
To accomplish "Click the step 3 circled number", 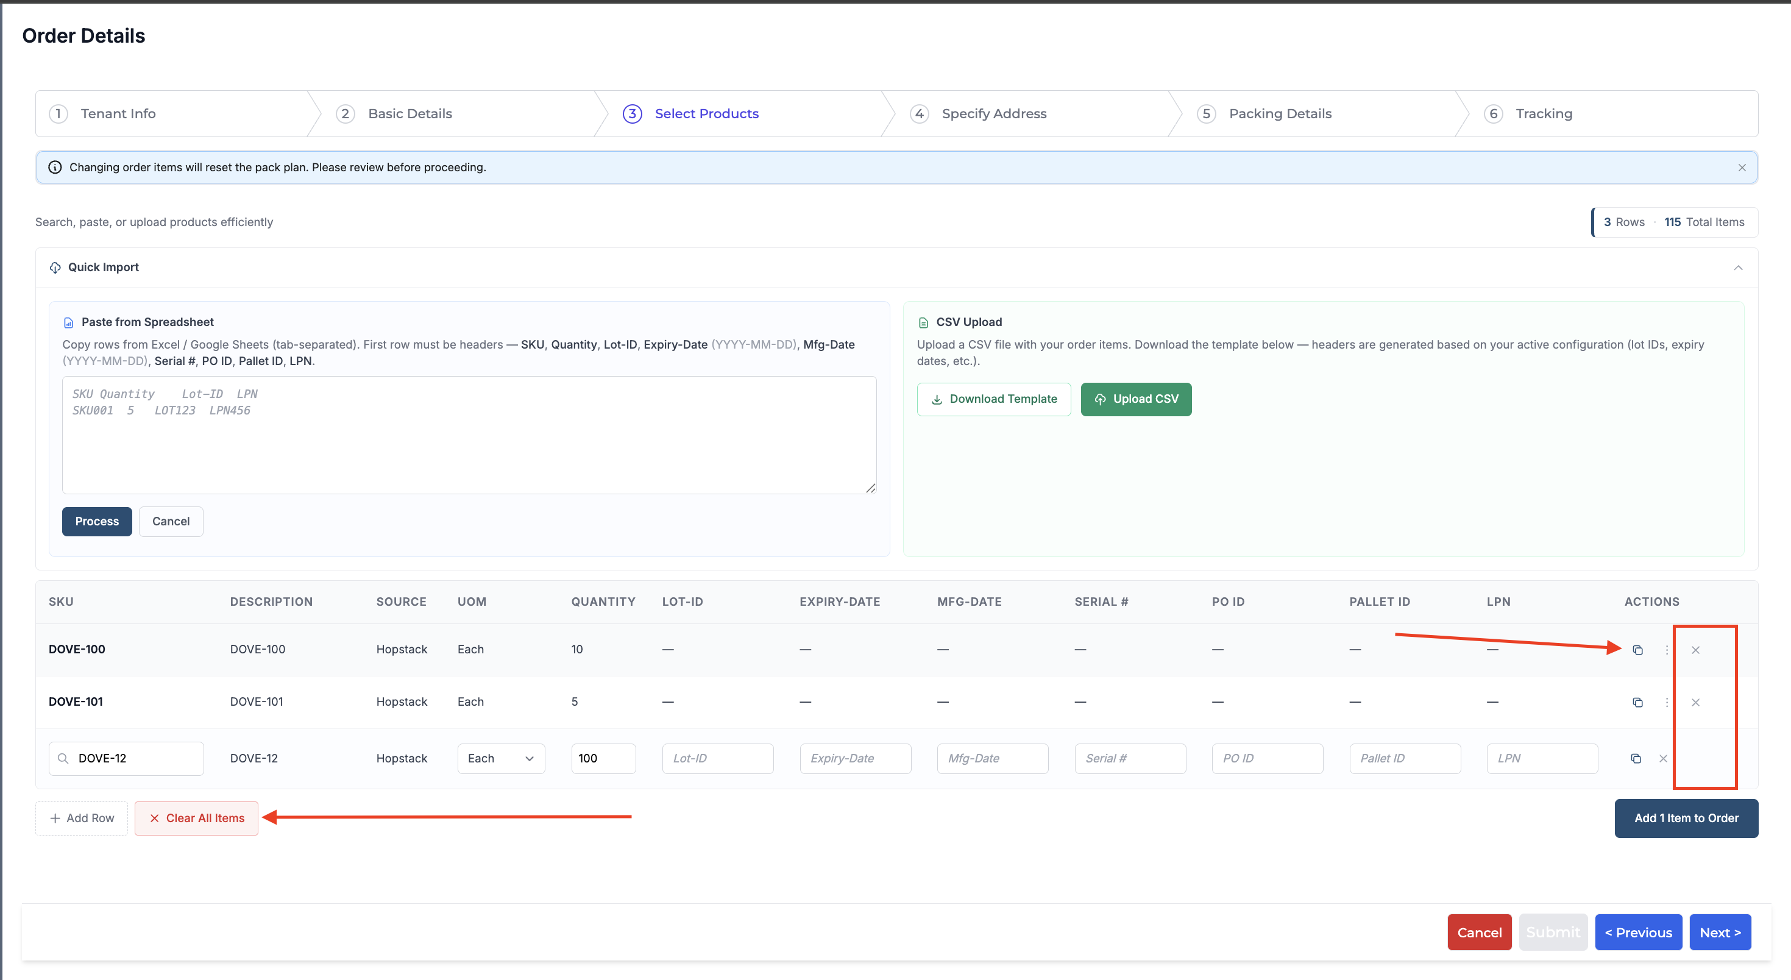I will (632, 113).
